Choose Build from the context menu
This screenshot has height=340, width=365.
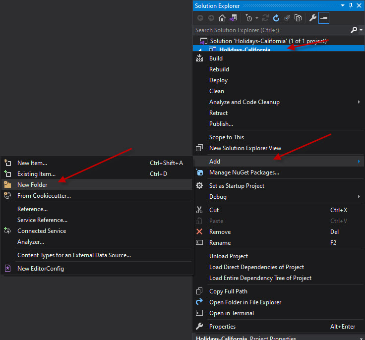pos(279,58)
